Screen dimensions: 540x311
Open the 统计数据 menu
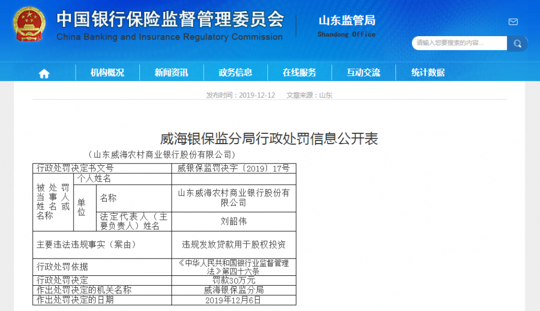point(428,73)
